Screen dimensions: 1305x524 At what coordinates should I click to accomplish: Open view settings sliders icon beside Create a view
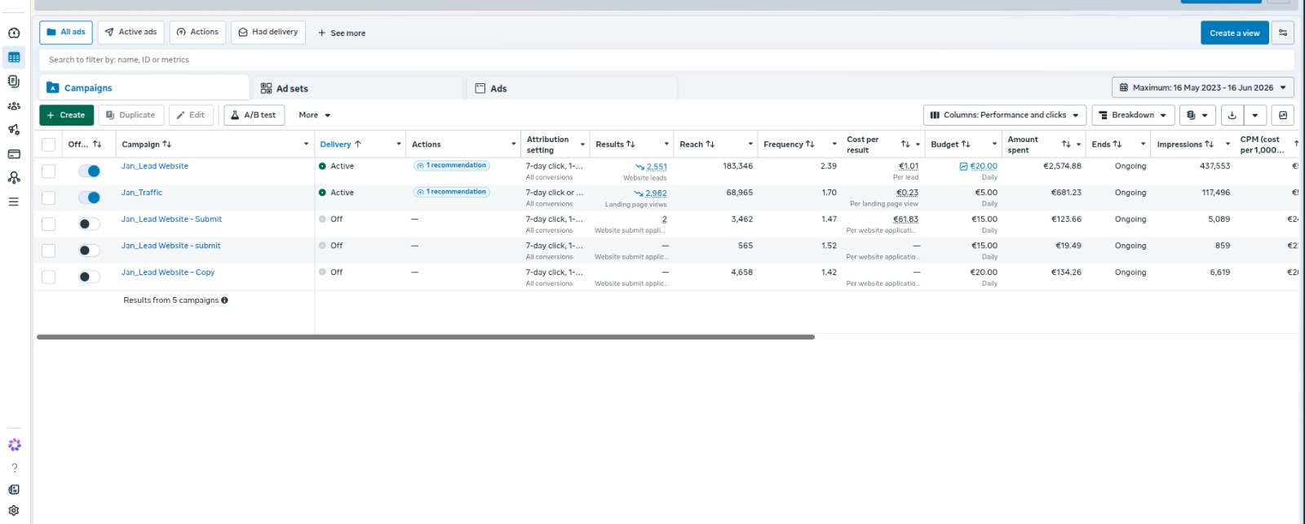(1283, 33)
